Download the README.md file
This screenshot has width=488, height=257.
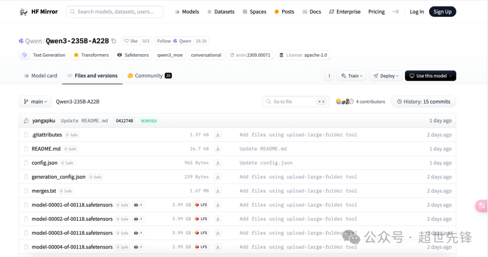(x=218, y=149)
